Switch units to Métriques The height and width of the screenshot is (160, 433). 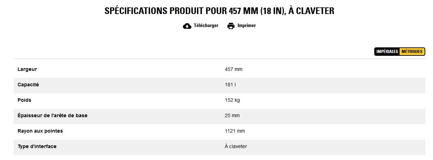(412, 52)
